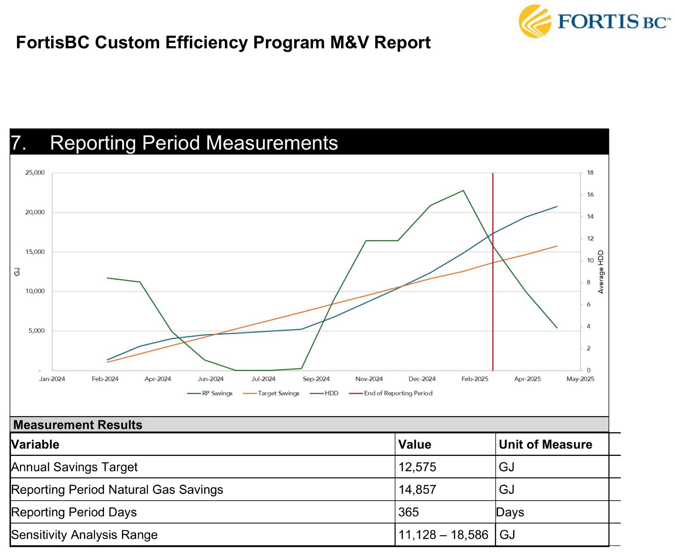Click the Unit of Measure column header

pyautogui.click(x=545, y=444)
